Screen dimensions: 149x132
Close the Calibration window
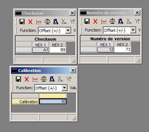(73, 71)
